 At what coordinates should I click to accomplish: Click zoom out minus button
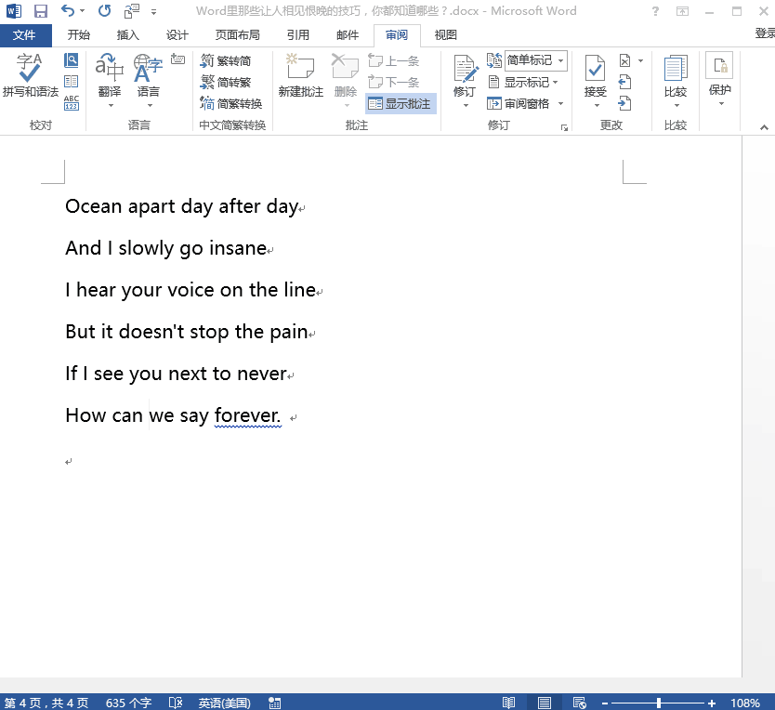pyautogui.click(x=604, y=703)
